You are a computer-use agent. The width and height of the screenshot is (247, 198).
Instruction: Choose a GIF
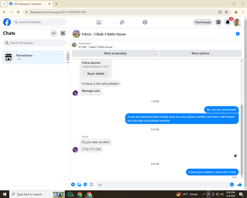click(x=91, y=185)
